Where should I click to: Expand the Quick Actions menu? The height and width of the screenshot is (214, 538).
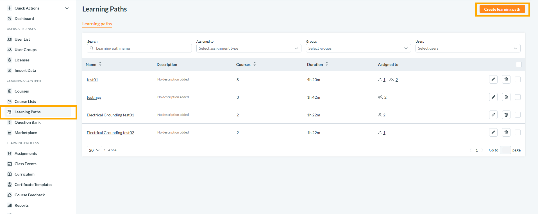coord(38,8)
